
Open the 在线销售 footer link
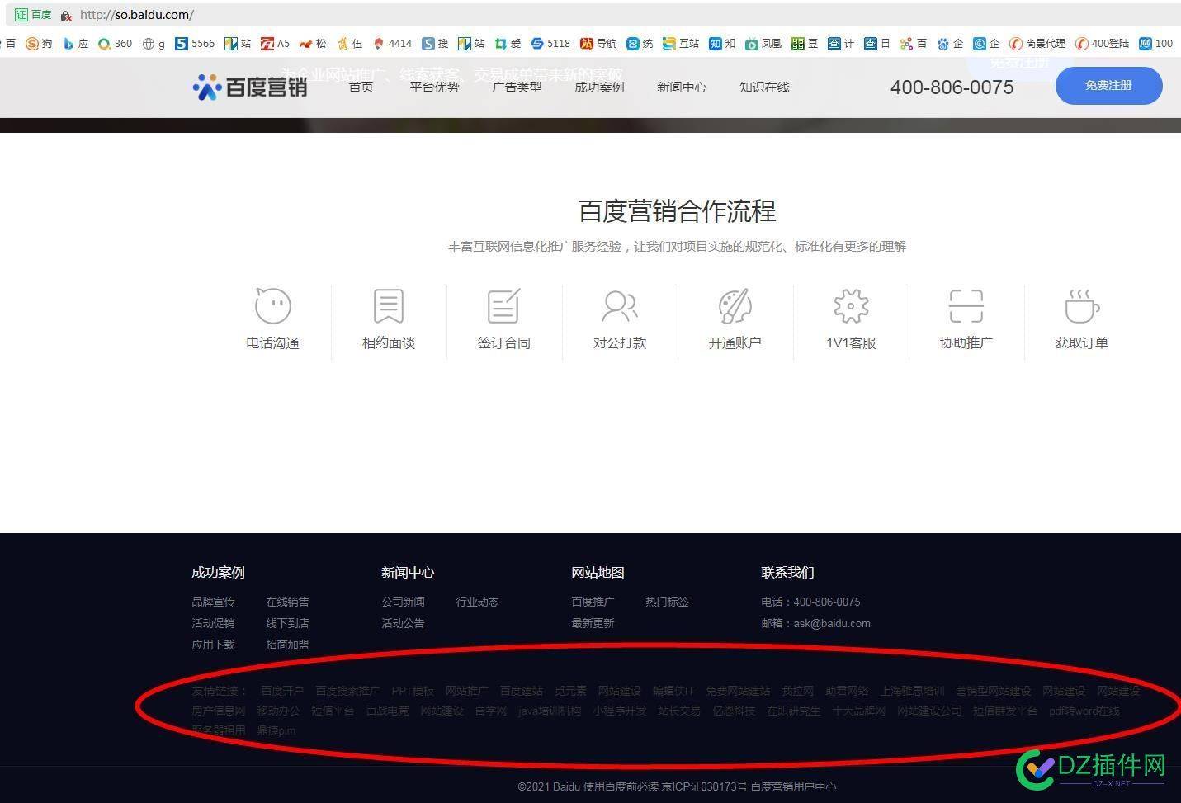click(287, 602)
